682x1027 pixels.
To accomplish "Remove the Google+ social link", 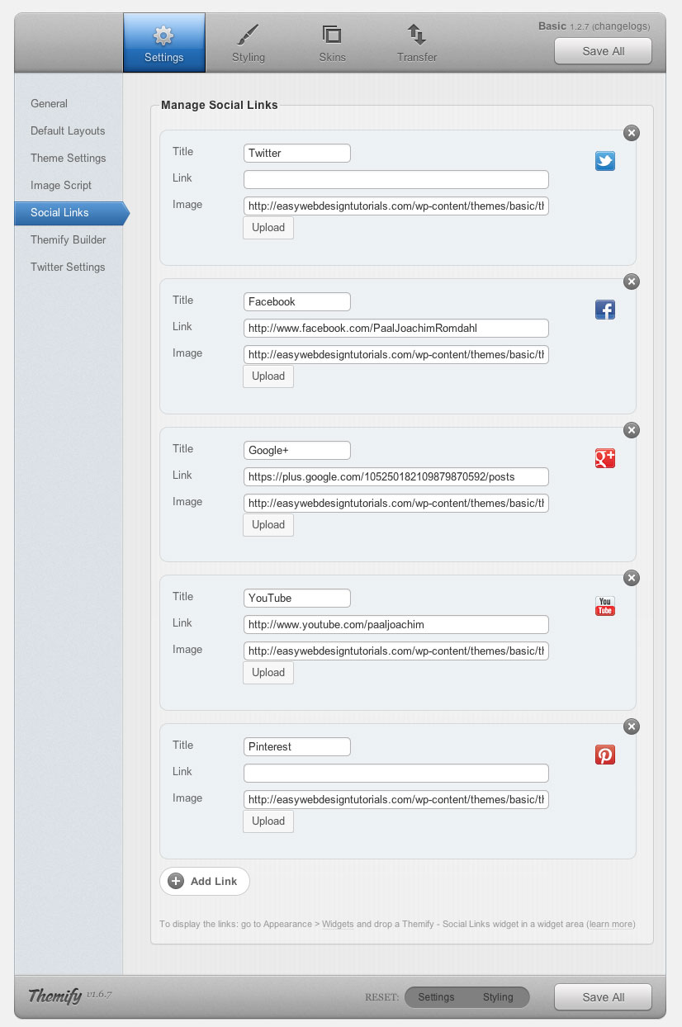I will click(632, 430).
